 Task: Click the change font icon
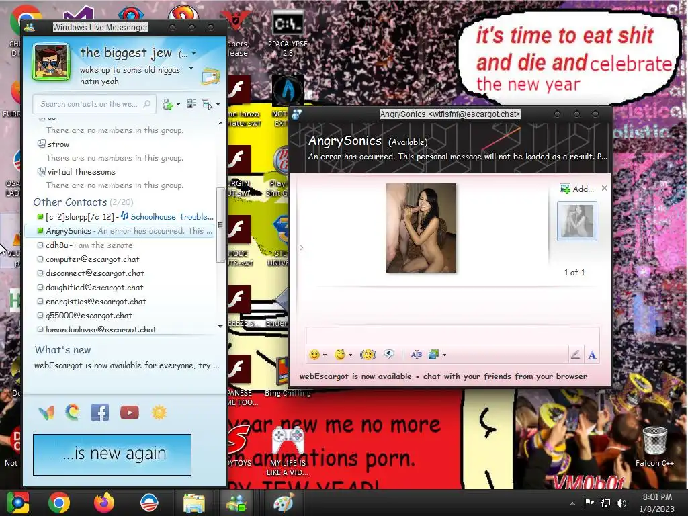pos(417,355)
